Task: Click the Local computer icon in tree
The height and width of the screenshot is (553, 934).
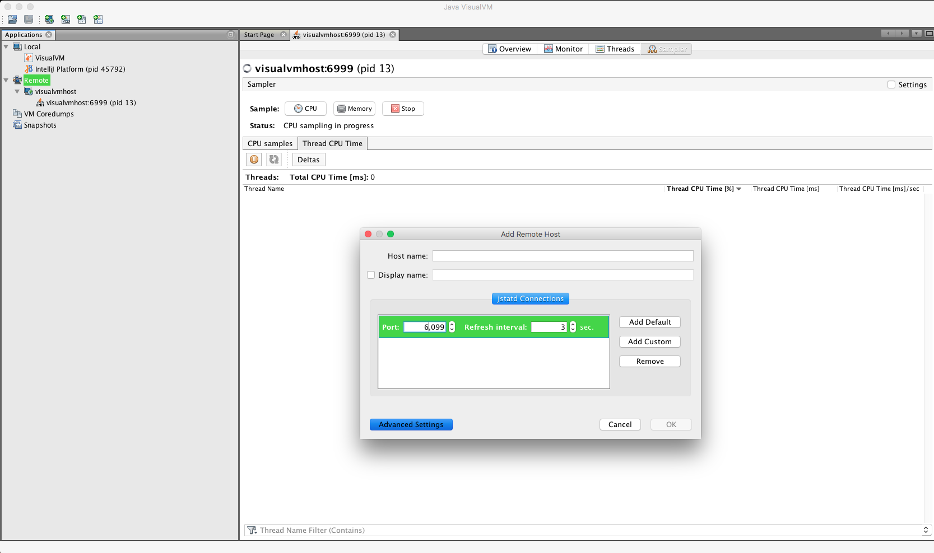Action: click(x=17, y=47)
